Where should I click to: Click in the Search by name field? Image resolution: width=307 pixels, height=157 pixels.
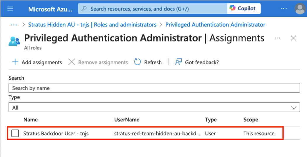click(154, 88)
